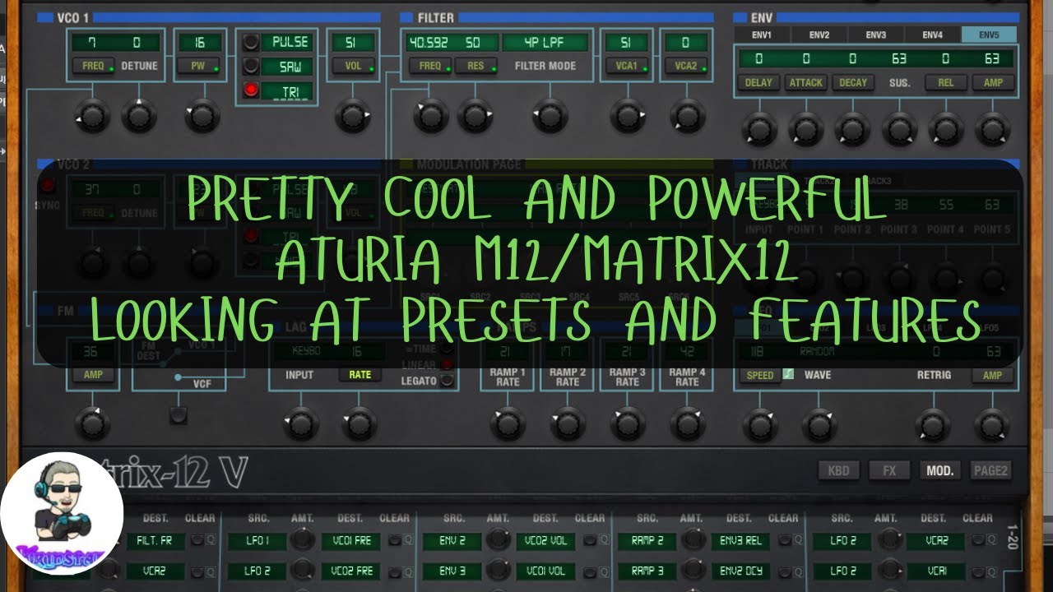Image resolution: width=1053 pixels, height=592 pixels.
Task: Open the KBD page
Action: 839,470
